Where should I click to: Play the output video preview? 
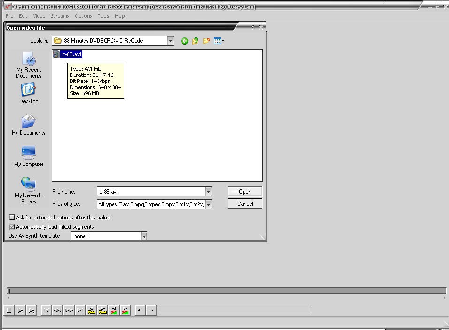click(x=31, y=310)
